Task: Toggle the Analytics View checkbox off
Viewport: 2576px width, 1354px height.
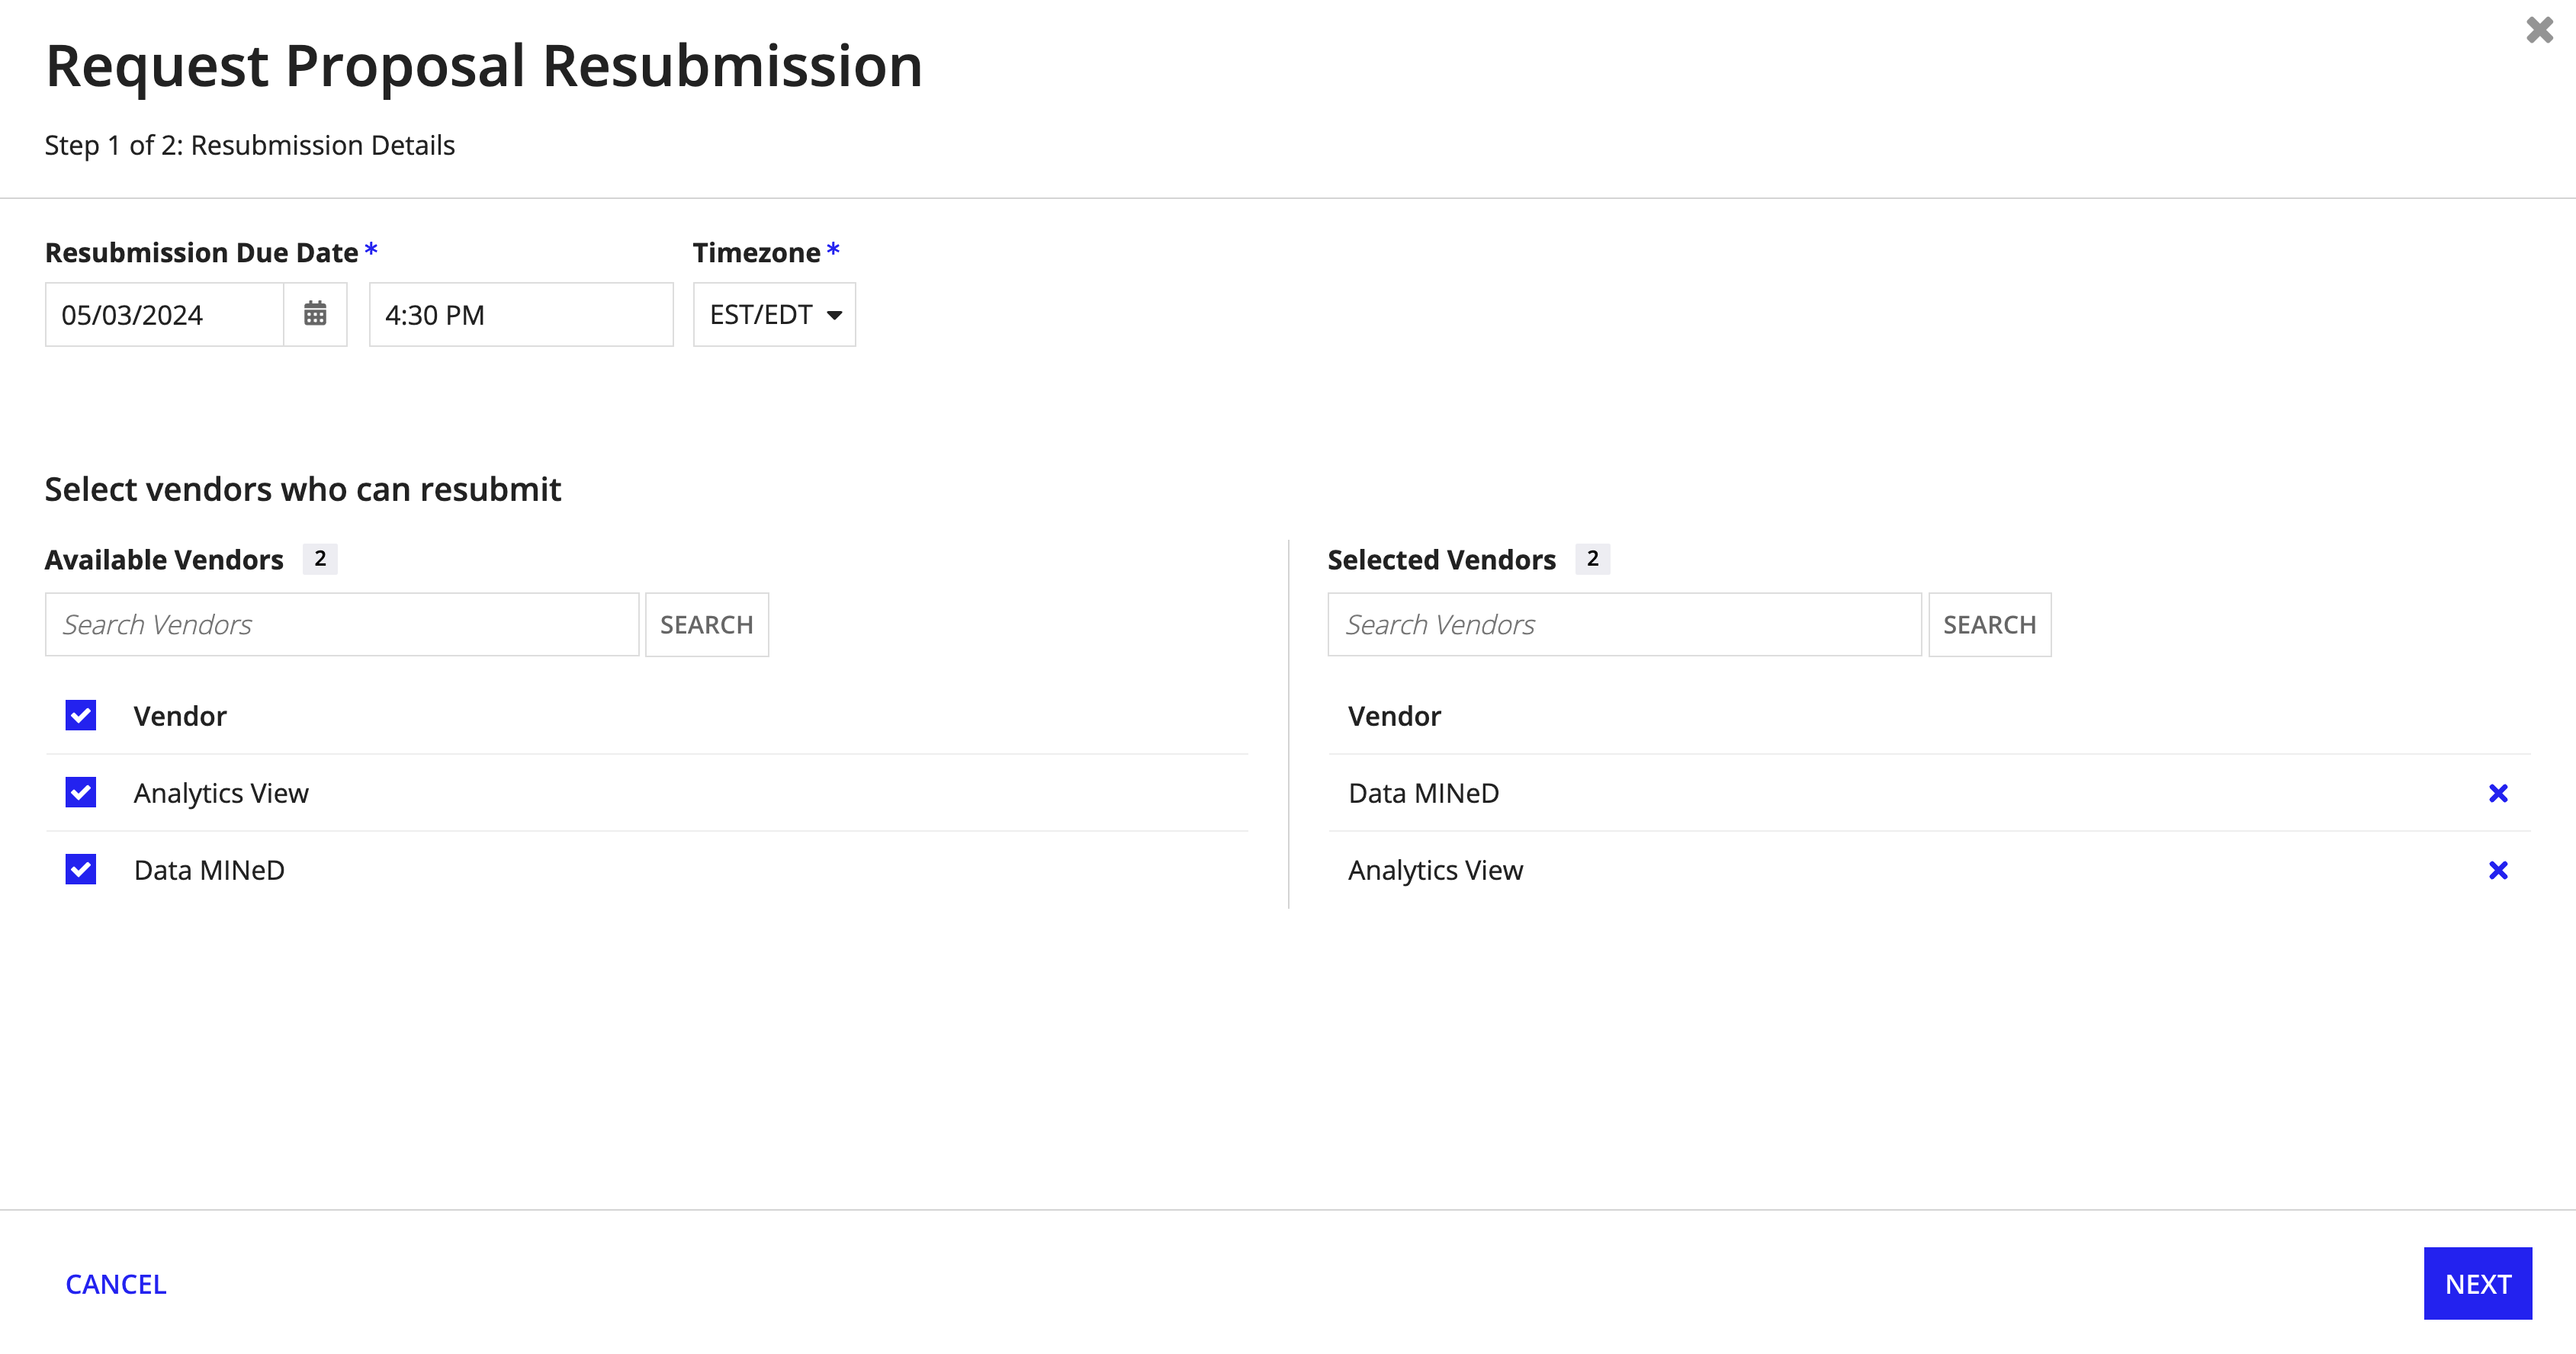Action: point(80,792)
